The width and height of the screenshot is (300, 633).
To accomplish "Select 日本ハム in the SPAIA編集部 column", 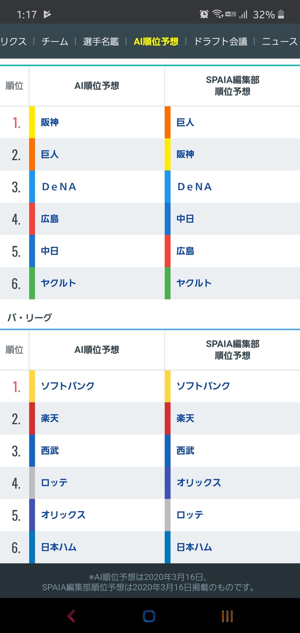I will [194, 547].
